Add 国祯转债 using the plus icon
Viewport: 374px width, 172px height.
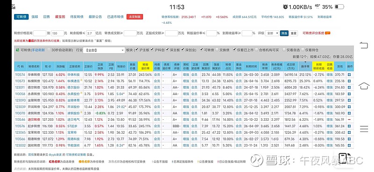[349, 145]
